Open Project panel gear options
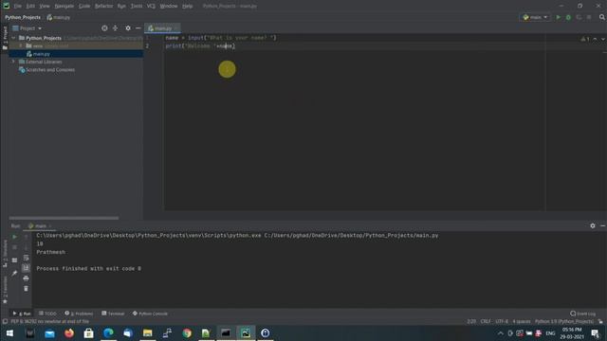This screenshot has width=607, height=341. (128, 28)
